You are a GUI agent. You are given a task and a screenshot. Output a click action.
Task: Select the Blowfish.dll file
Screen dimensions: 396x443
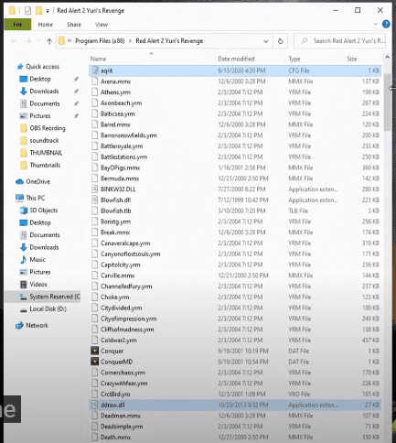click(x=235, y=200)
